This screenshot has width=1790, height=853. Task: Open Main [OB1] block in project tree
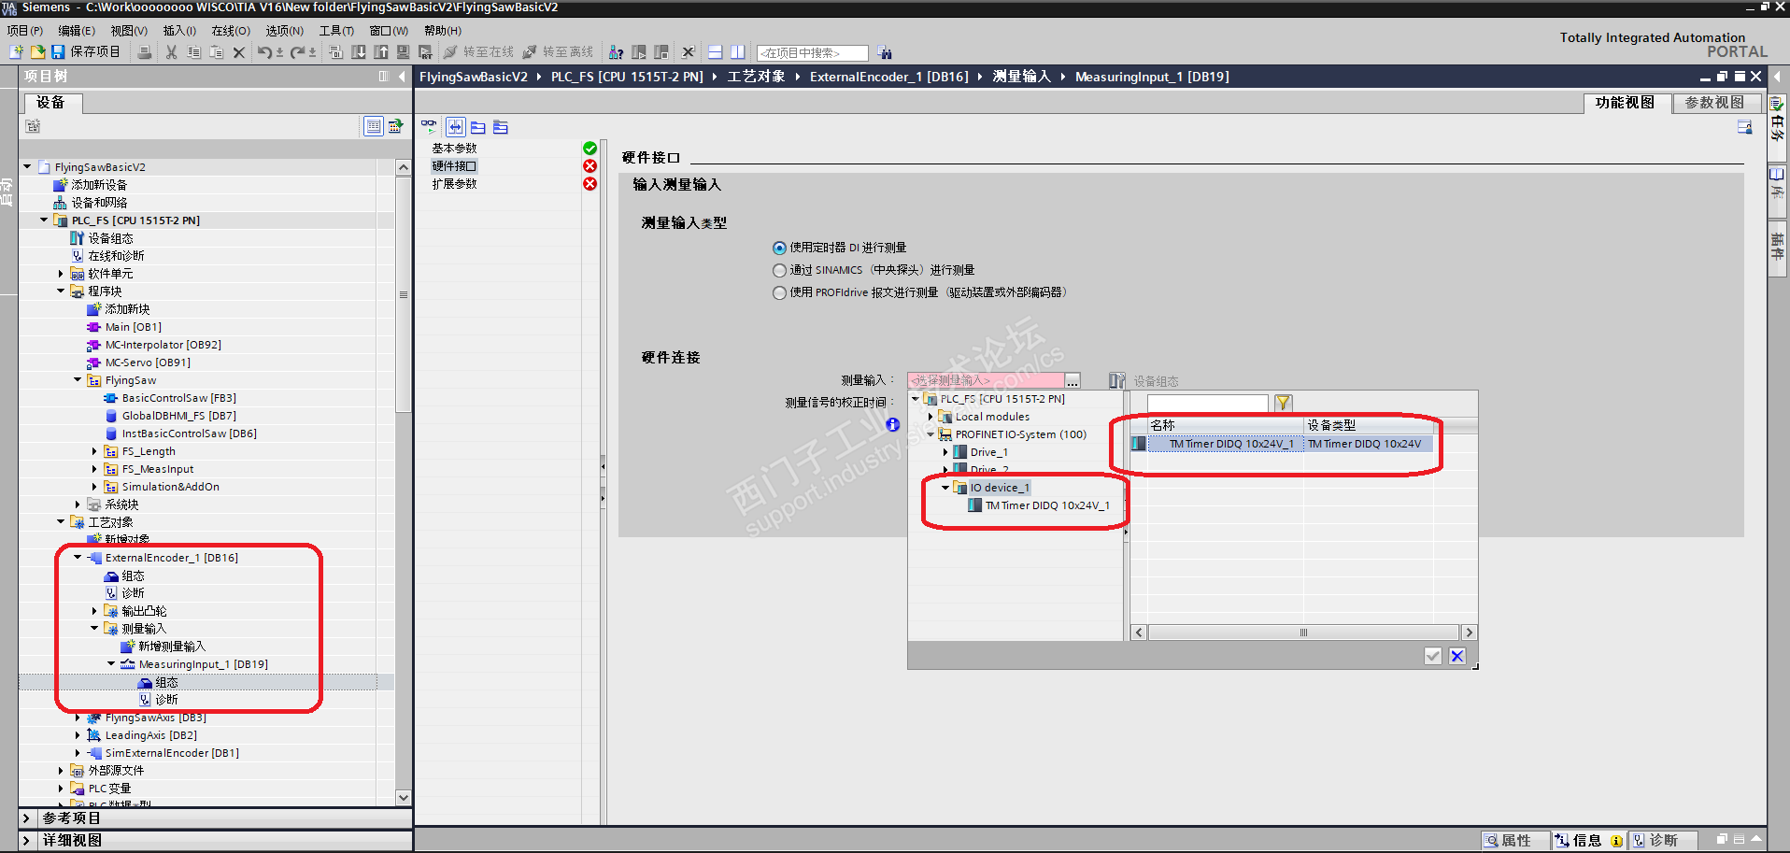click(134, 327)
